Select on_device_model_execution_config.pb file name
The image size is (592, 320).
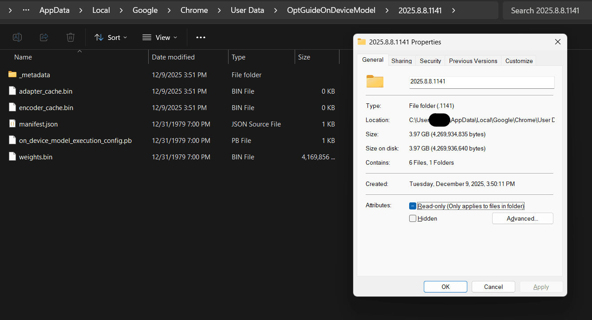(x=75, y=141)
